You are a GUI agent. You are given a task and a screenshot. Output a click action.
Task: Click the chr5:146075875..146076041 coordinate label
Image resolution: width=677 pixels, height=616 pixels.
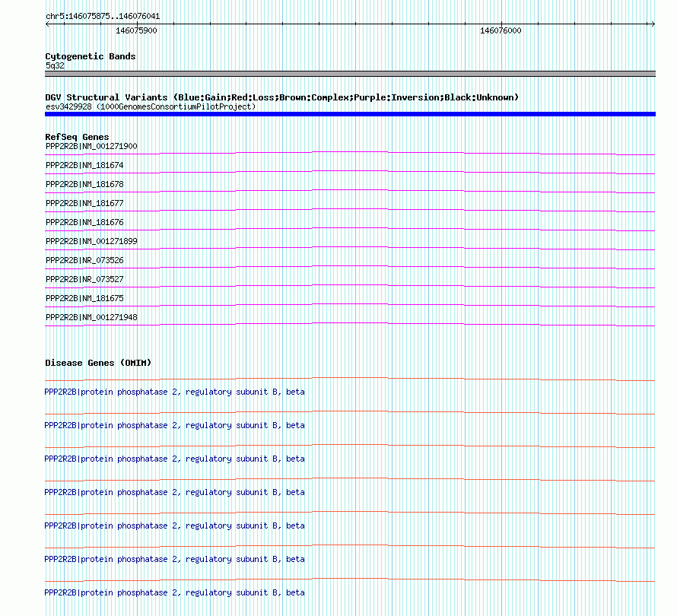103,17
